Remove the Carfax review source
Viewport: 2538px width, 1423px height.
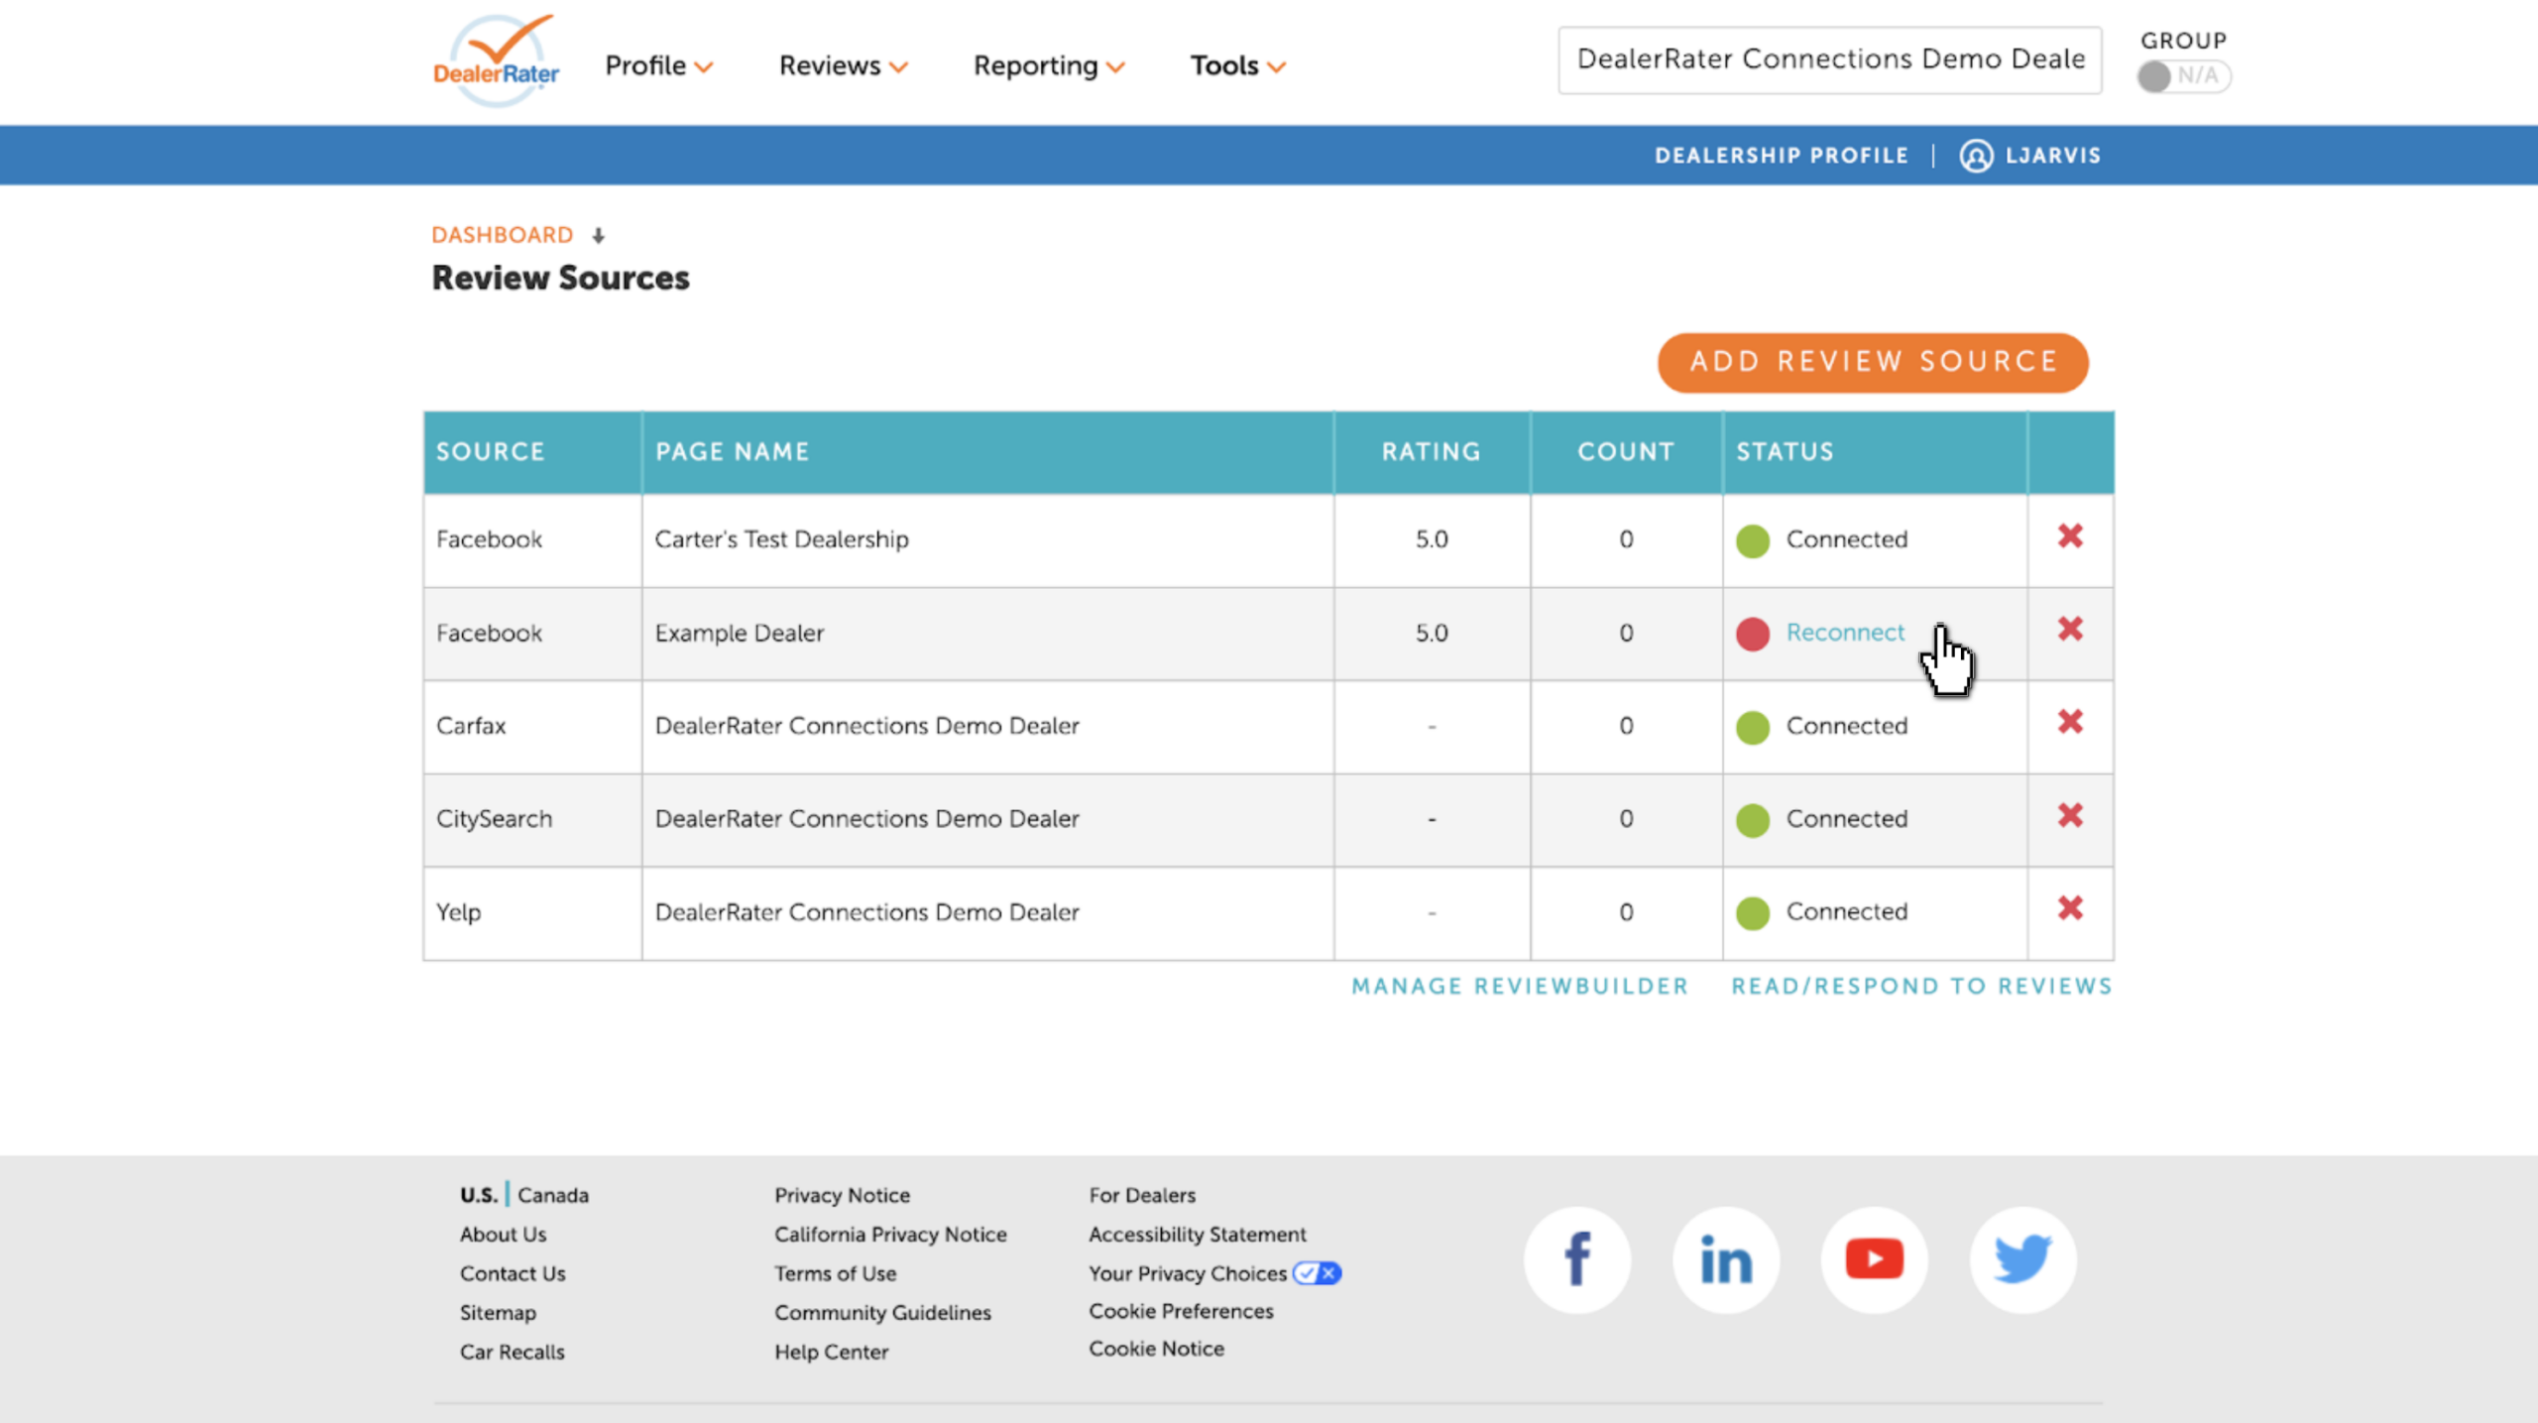(x=2069, y=722)
